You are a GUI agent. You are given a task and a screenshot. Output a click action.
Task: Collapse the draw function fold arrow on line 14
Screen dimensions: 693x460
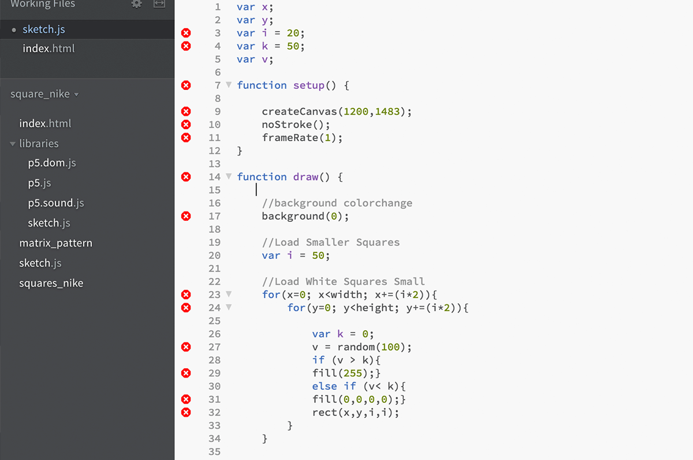coord(229,177)
